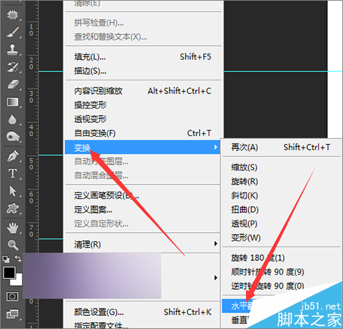Select the Sponge/Dodge tool
Screen dimensions: 343x329
point(12,137)
